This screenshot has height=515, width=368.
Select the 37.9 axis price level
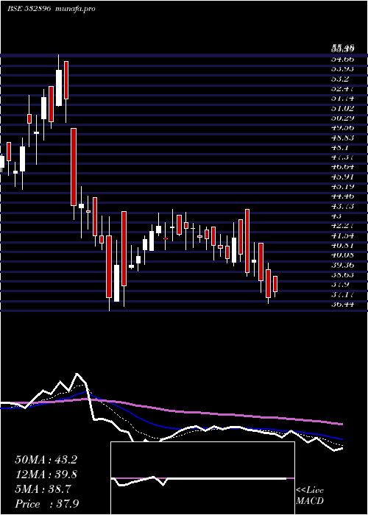[x=341, y=285]
